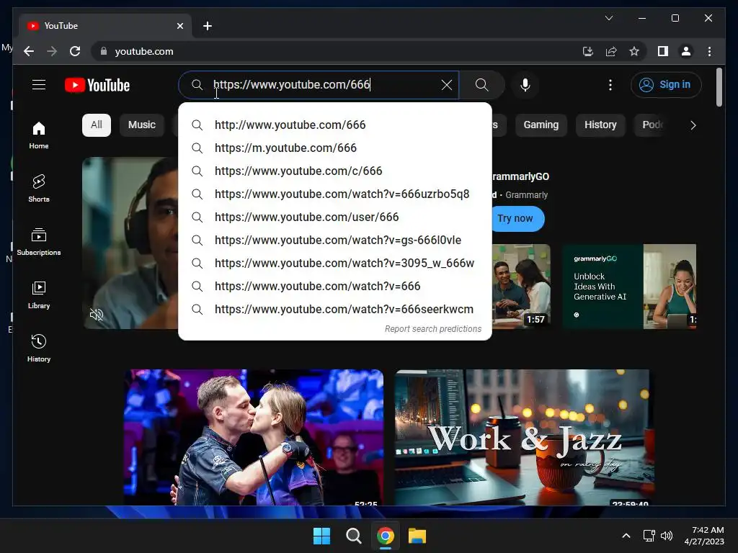The image size is (738, 553).
Task: Choose suggestion https://www.youtube.com/user/666
Action: 335,217
